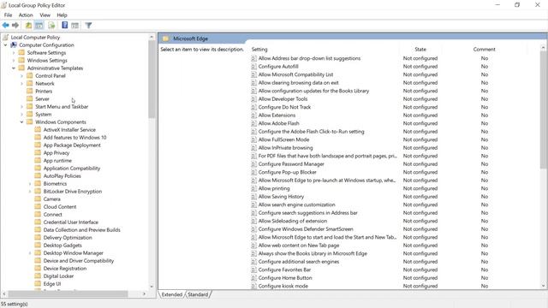Click the Camera folder icon in tree
The height and width of the screenshot is (308, 548).
pos(38,198)
